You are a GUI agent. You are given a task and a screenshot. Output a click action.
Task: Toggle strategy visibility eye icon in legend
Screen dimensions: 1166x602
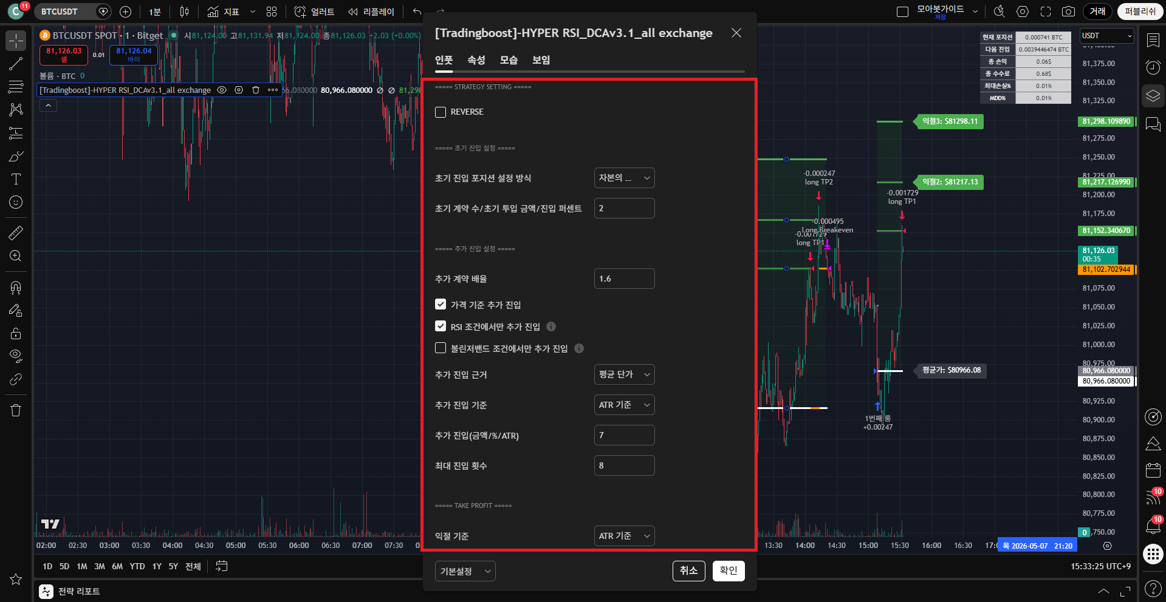(x=222, y=90)
